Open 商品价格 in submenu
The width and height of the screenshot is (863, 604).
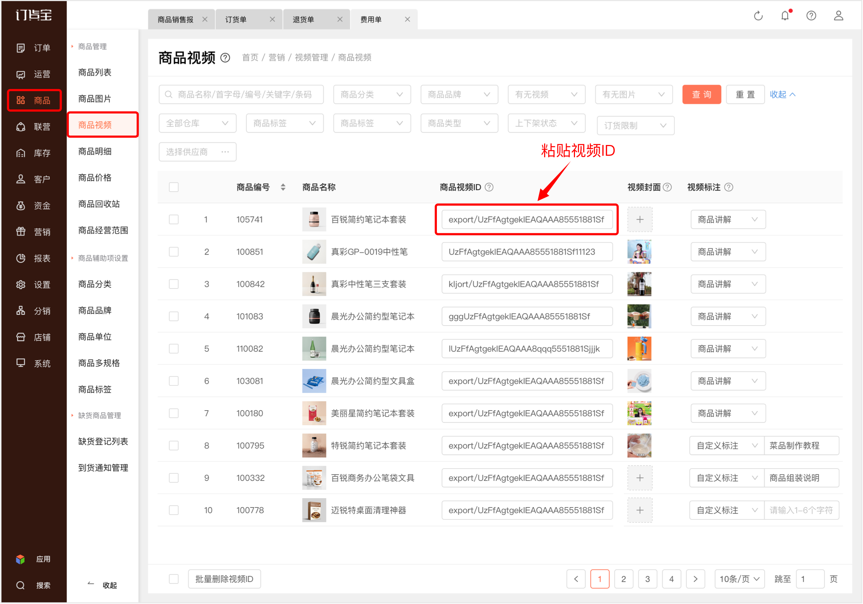(x=95, y=178)
